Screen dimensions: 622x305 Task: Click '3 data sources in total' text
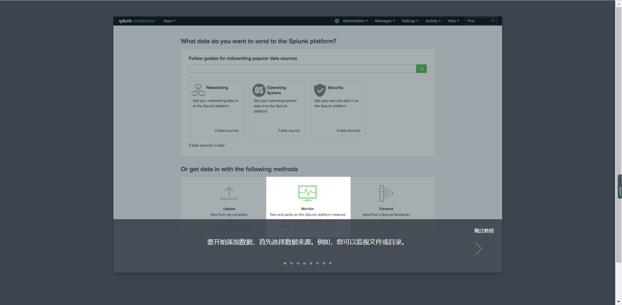point(206,146)
